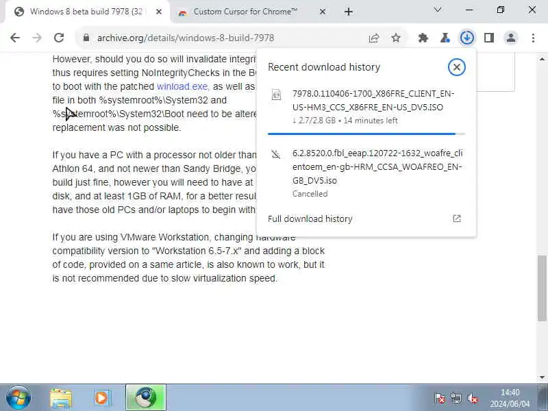Close the Windows 8 beta build tab
Image resolution: width=548 pixels, height=411 pixels.
(x=159, y=12)
